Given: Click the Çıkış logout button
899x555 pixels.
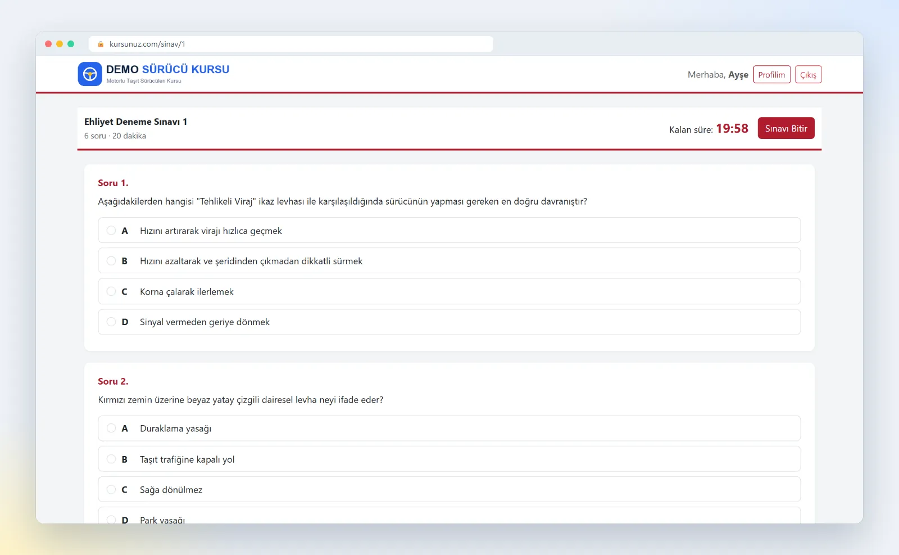Looking at the screenshot, I should 808,75.
